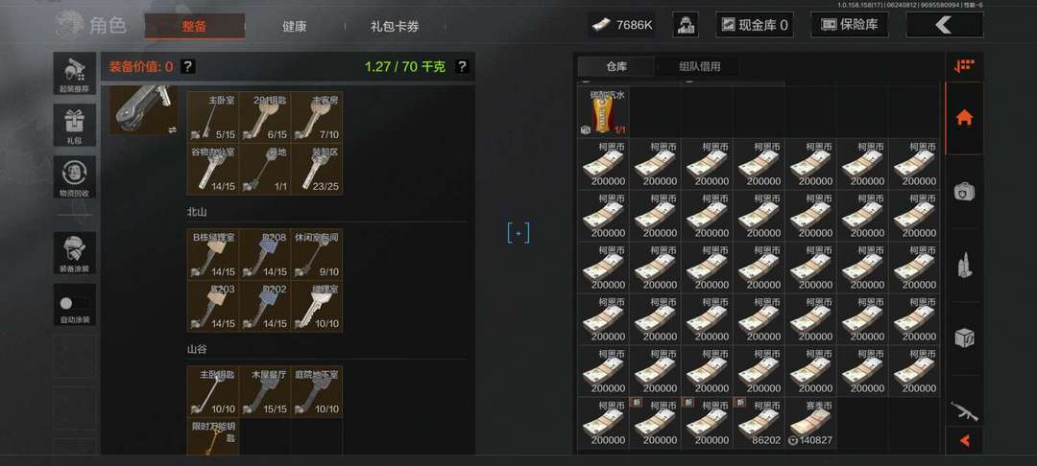Viewport: 1037px width, 466px height.
Task: Toggle the 自动涂装 auto-skin switch
Action: pos(74,304)
